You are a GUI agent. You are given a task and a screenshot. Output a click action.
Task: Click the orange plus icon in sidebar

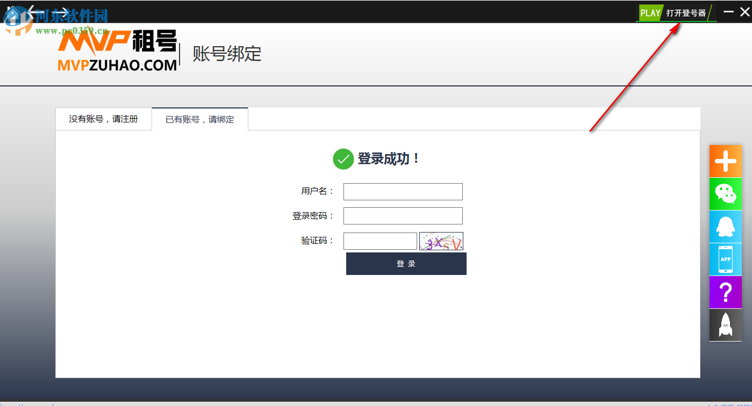725,161
